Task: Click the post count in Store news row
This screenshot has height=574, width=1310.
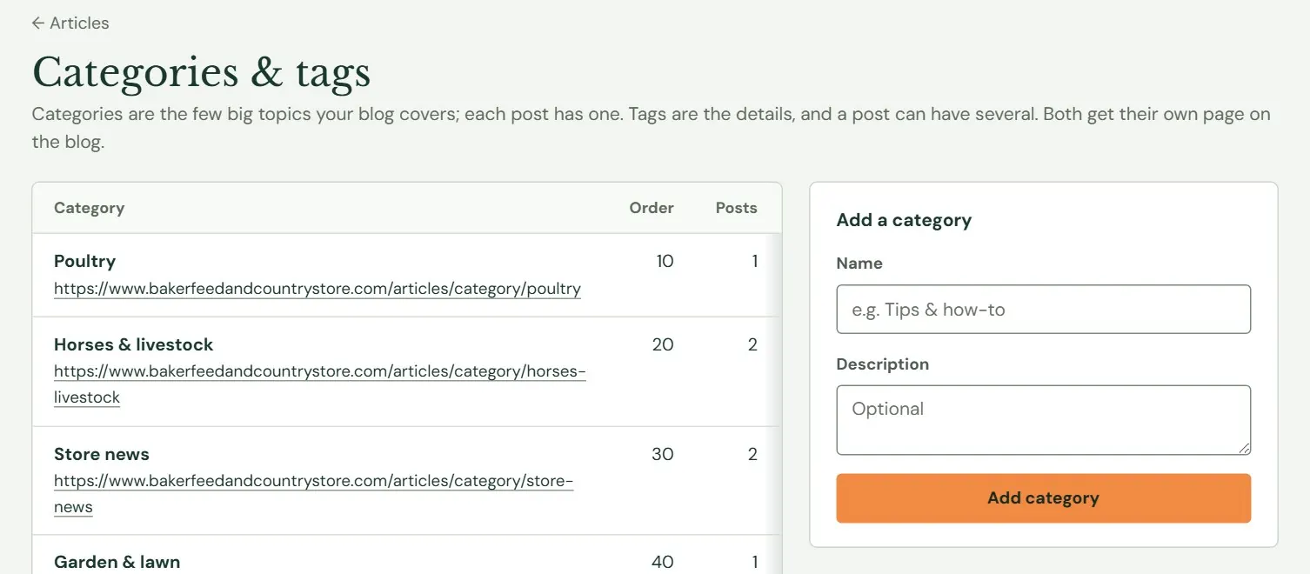Action: point(752,454)
